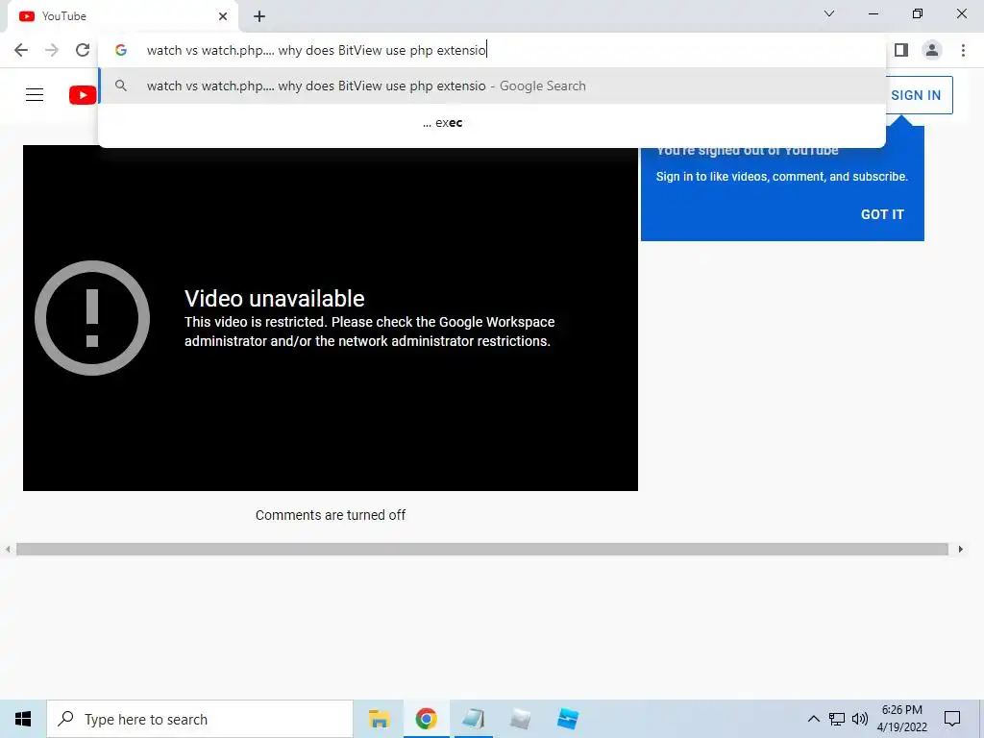This screenshot has width=984, height=738.
Task: Dismiss sign-in prompt with GOT IT
Action: [x=882, y=214]
